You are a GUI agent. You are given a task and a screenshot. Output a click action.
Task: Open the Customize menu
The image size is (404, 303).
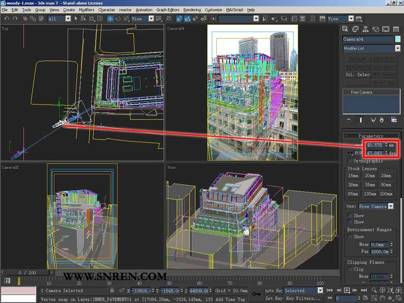coord(213,10)
